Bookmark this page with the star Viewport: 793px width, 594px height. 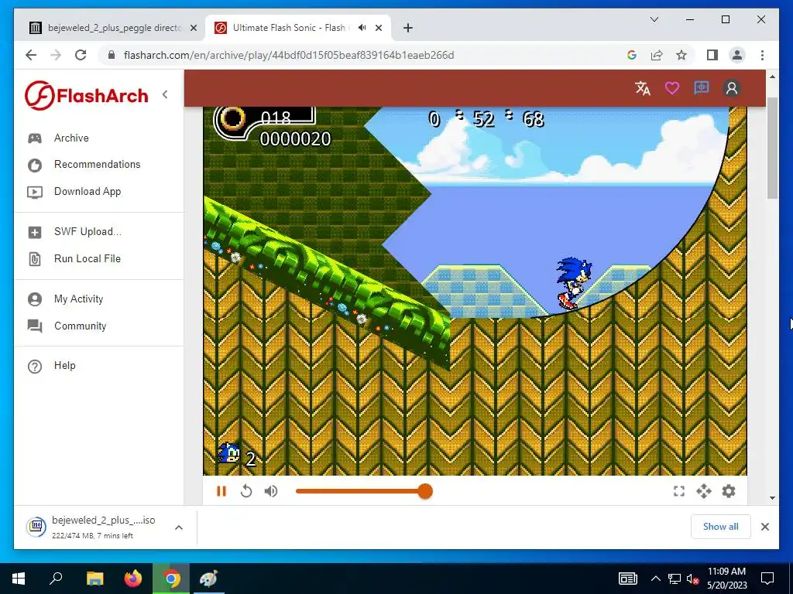681,55
